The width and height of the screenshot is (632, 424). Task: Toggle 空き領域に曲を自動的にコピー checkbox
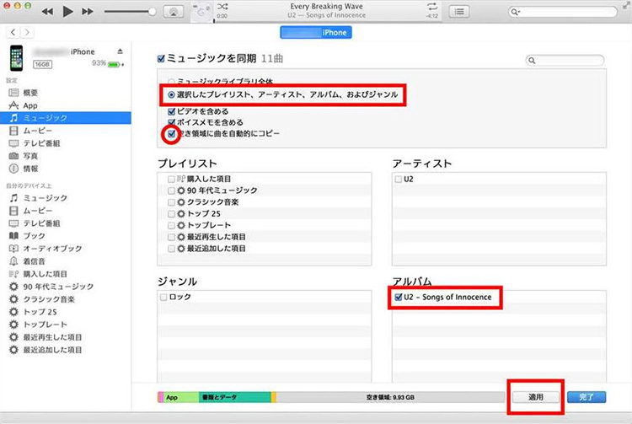(171, 133)
